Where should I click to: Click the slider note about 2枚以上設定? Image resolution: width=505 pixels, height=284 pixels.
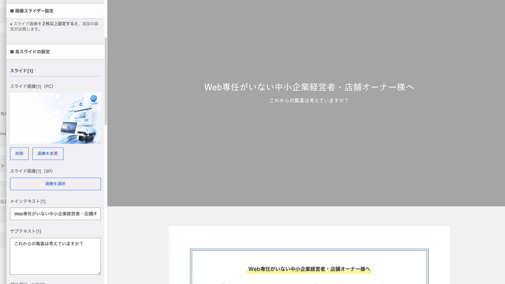click(54, 26)
